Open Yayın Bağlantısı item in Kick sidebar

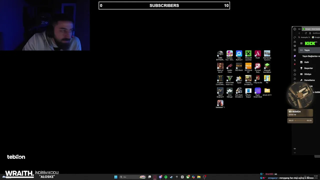click(x=311, y=56)
